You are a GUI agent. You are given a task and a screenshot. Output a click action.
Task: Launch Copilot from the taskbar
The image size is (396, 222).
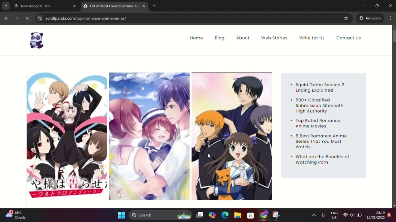click(x=212, y=215)
